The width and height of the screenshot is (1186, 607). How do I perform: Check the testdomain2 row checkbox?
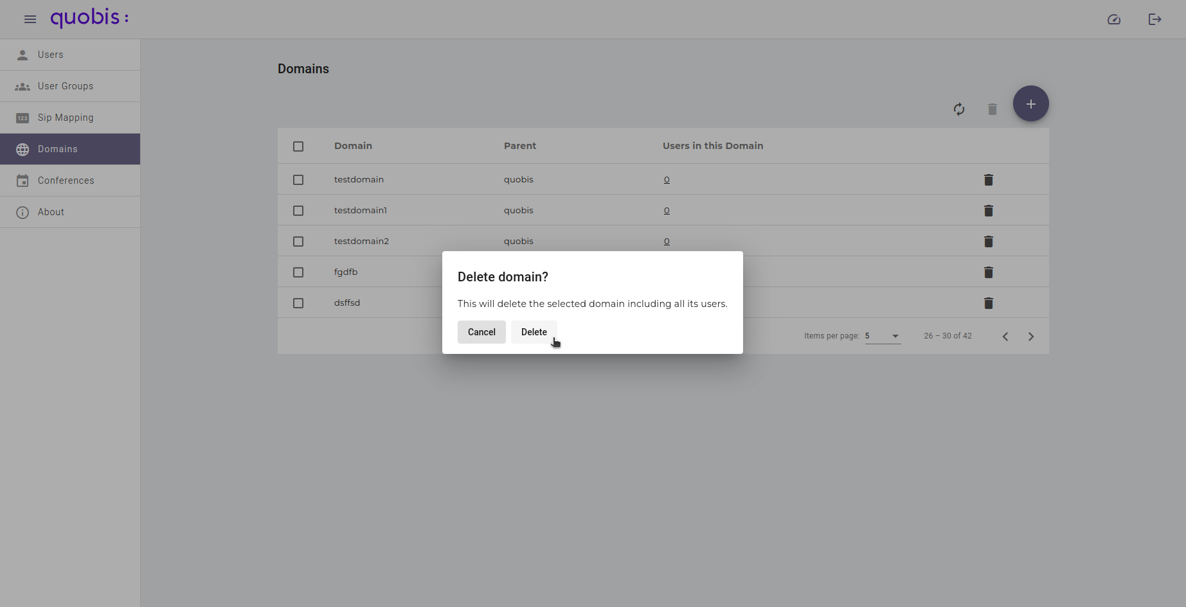[x=298, y=242]
